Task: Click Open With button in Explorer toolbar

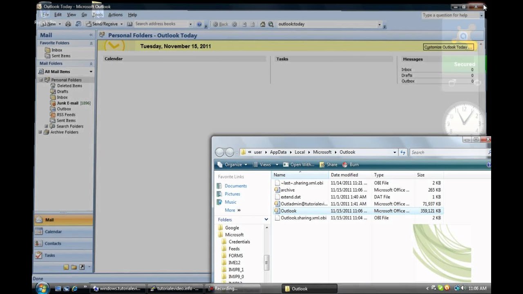Action: pyautogui.click(x=299, y=165)
